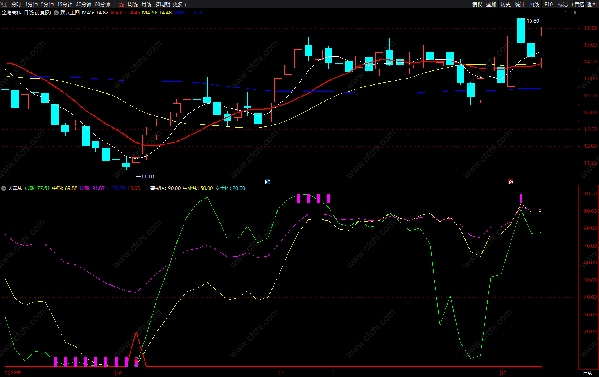
Task: Click the 100.0 indicator axis label
Action: tap(590, 194)
